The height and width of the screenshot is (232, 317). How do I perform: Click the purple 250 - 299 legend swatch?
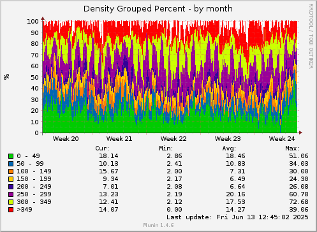pyautogui.click(x=11, y=194)
